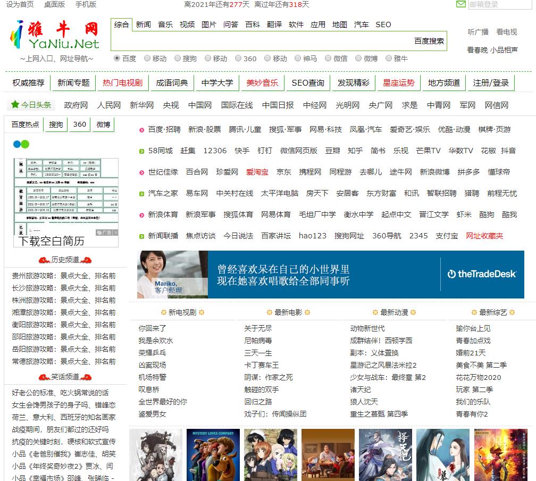Open the anime 动物新世代
The image size is (536, 481).
tap(367, 328)
